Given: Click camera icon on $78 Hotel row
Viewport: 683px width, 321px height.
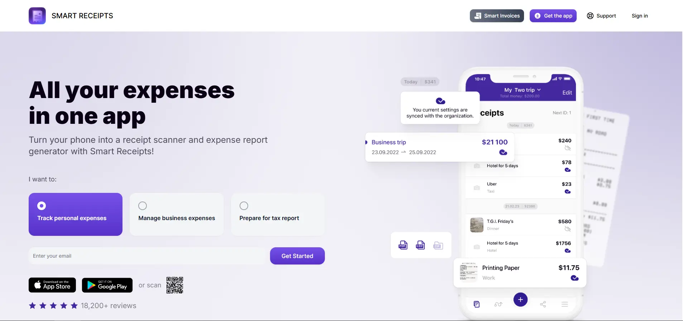Looking at the screenshot, I should [x=477, y=166].
